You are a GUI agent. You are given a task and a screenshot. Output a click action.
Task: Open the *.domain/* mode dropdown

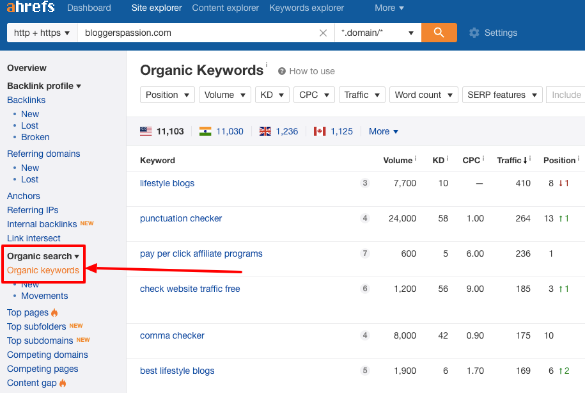[x=378, y=33]
